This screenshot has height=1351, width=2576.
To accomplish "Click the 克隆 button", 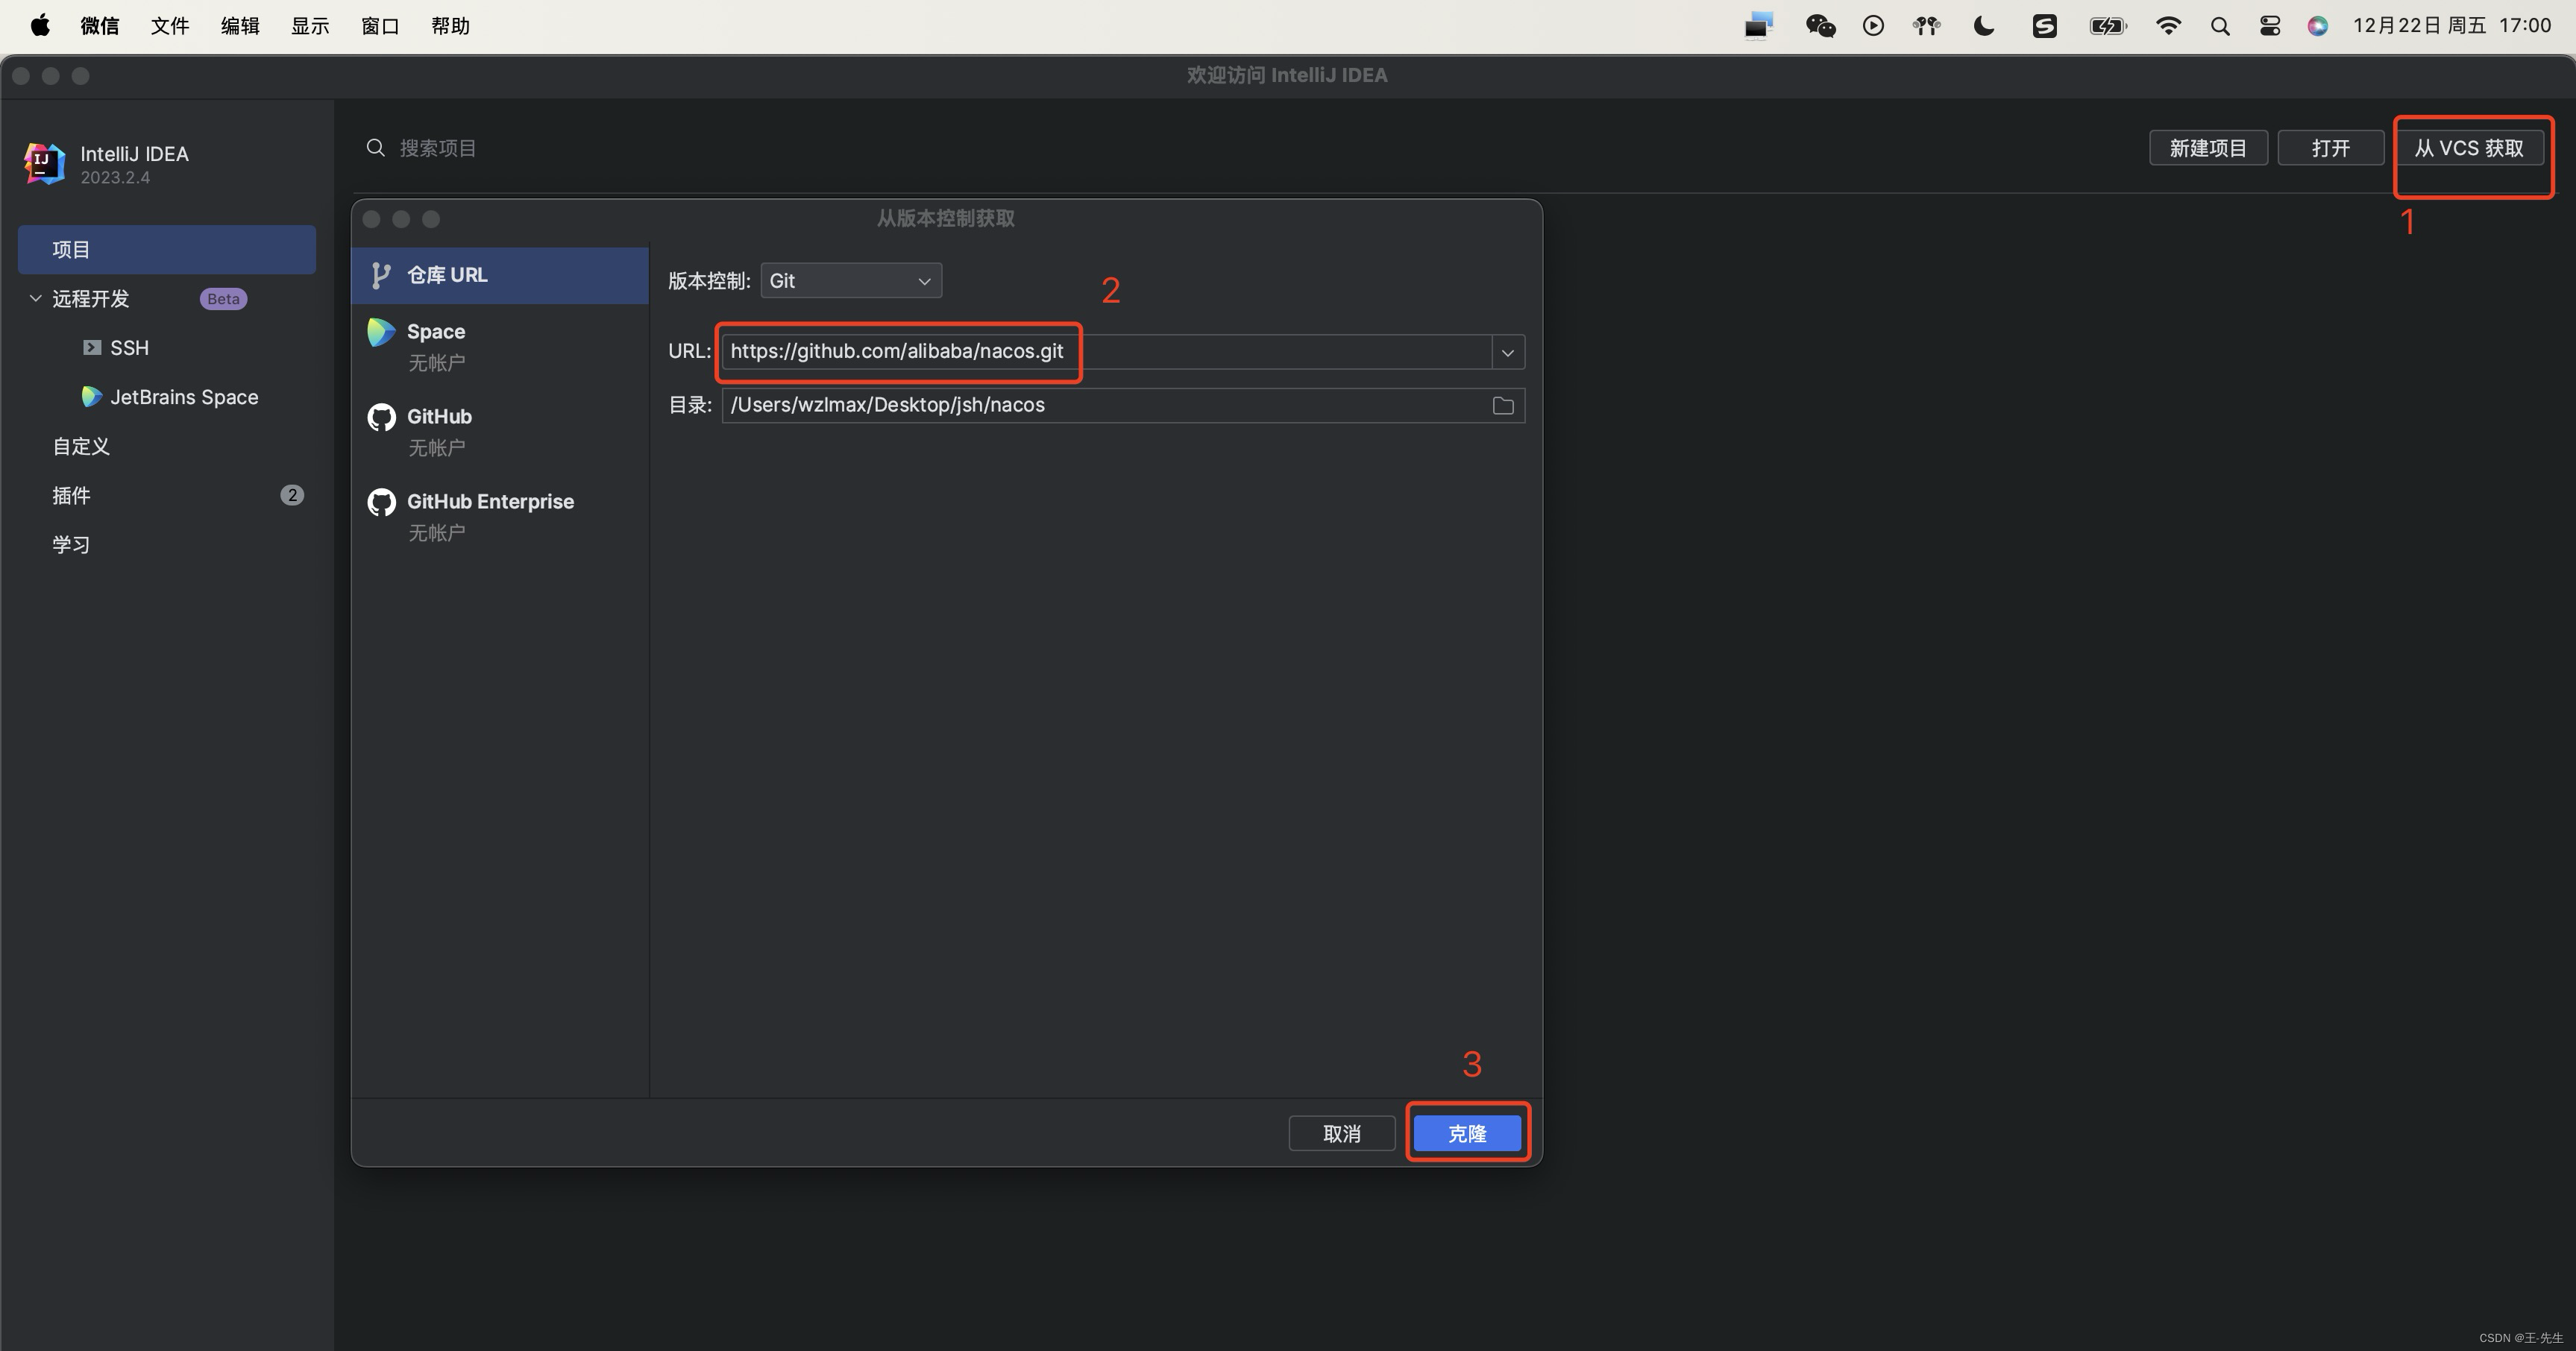I will (x=1467, y=1133).
